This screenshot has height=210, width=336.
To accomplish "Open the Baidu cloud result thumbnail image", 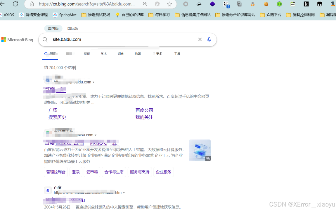I will [x=200, y=150].
